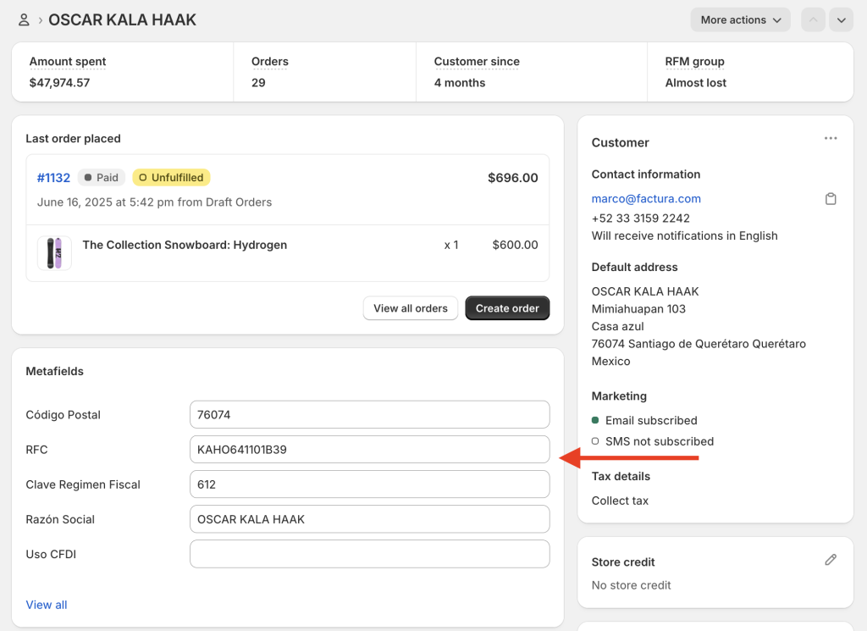Click the $47,974.57 amount value
This screenshot has height=631, width=867.
coord(59,82)
